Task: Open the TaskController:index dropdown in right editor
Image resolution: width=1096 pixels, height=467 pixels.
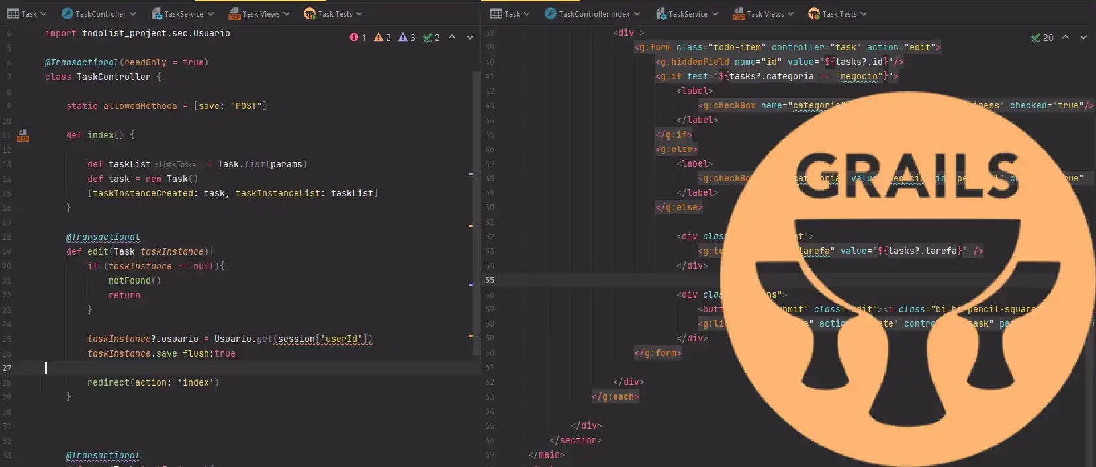Action: [637, 13]
